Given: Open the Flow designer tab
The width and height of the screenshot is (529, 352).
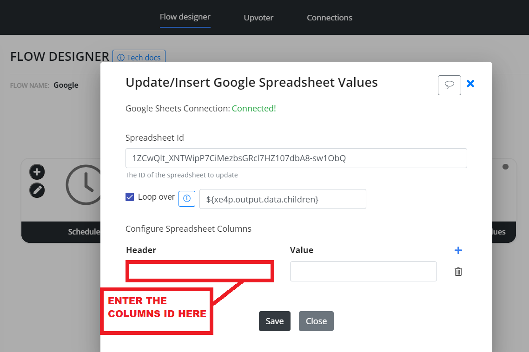Looking at the screenshot, I should pos(185,17).
